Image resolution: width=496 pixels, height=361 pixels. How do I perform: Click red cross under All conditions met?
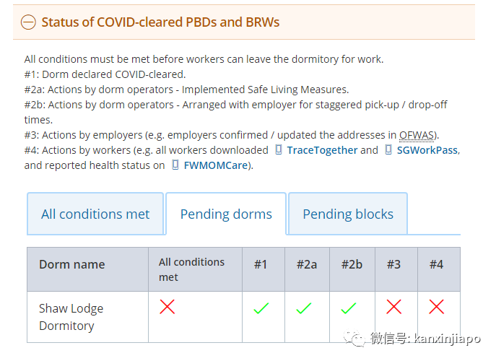click(167, 308)
